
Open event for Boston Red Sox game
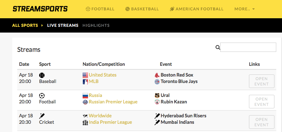point(262,81)
